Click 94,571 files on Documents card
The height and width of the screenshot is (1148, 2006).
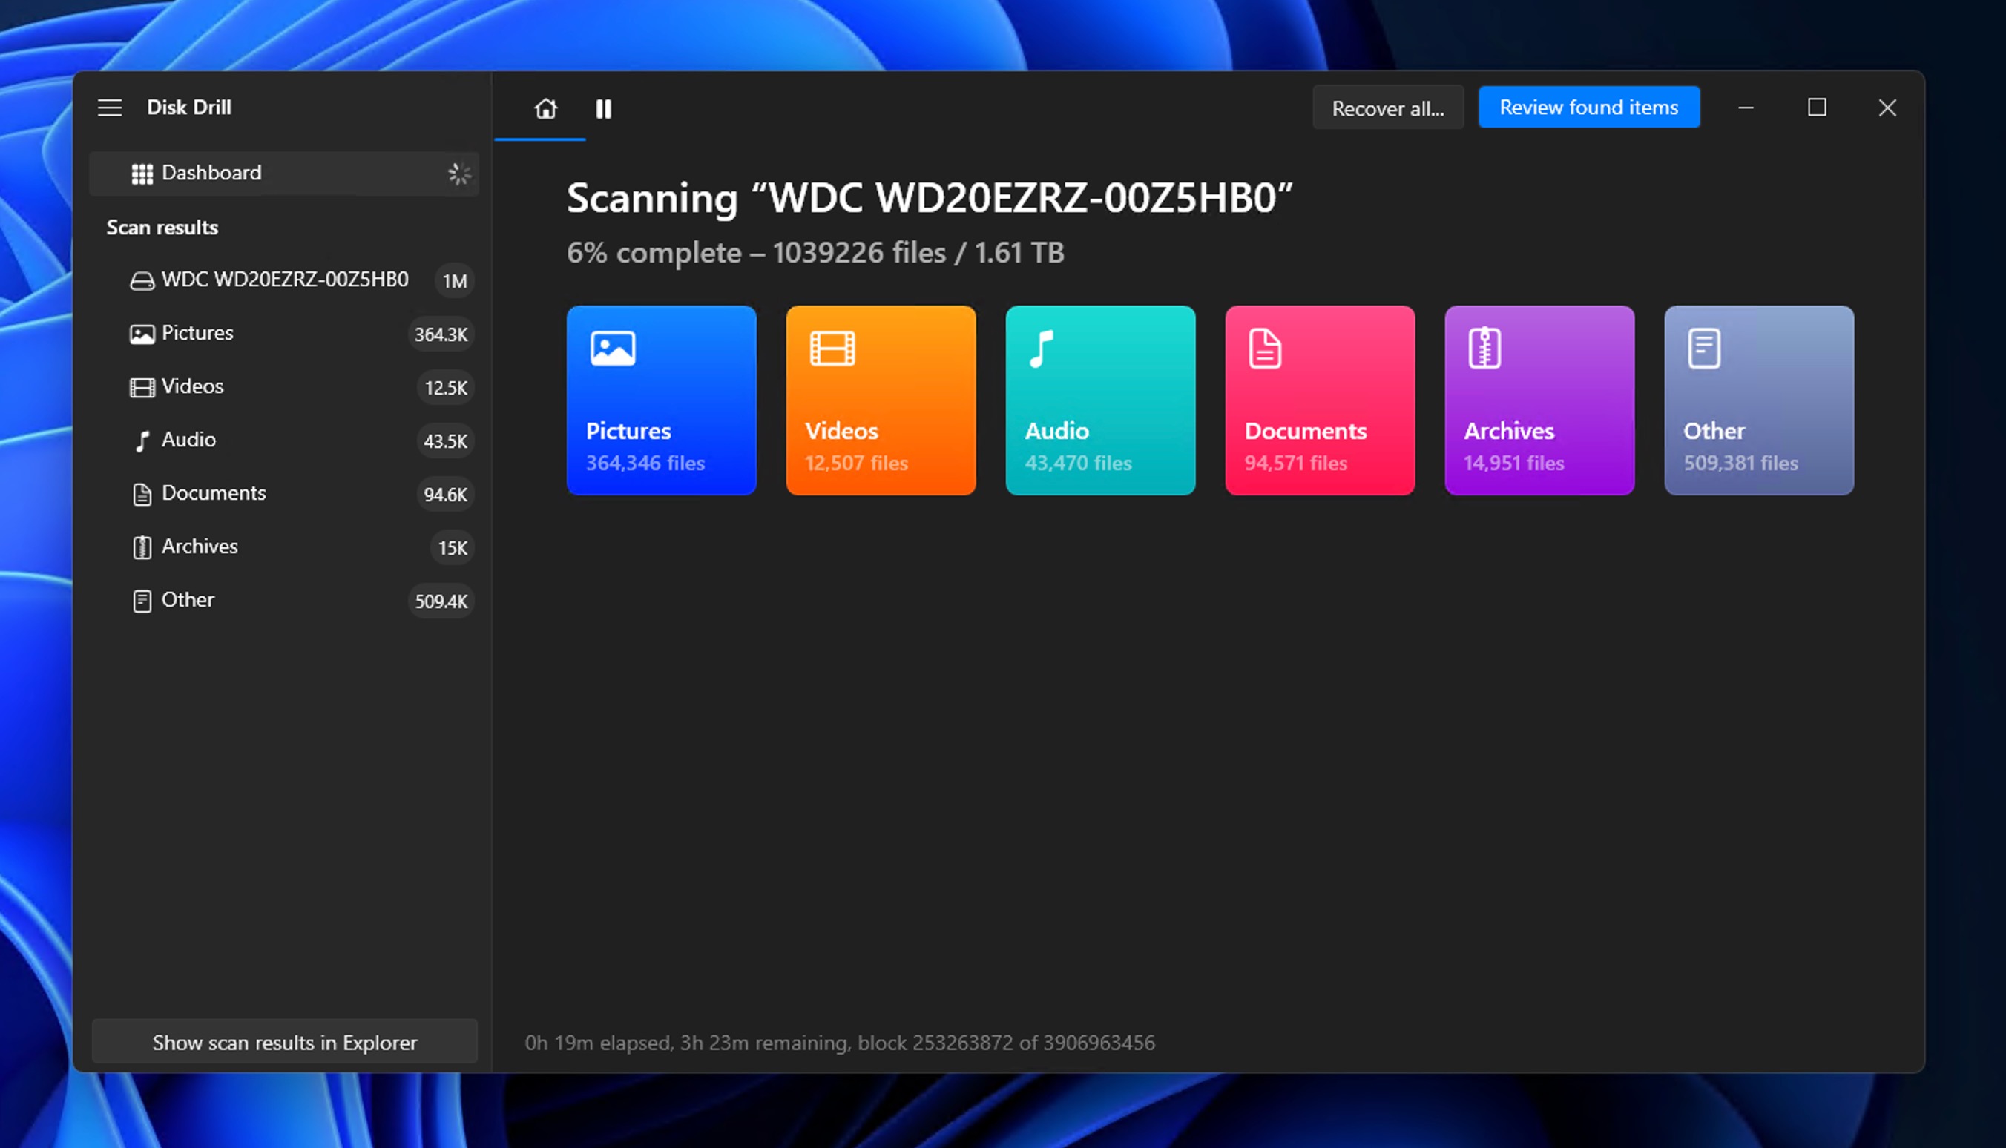pyautogui.click(x=1295, y=463)
